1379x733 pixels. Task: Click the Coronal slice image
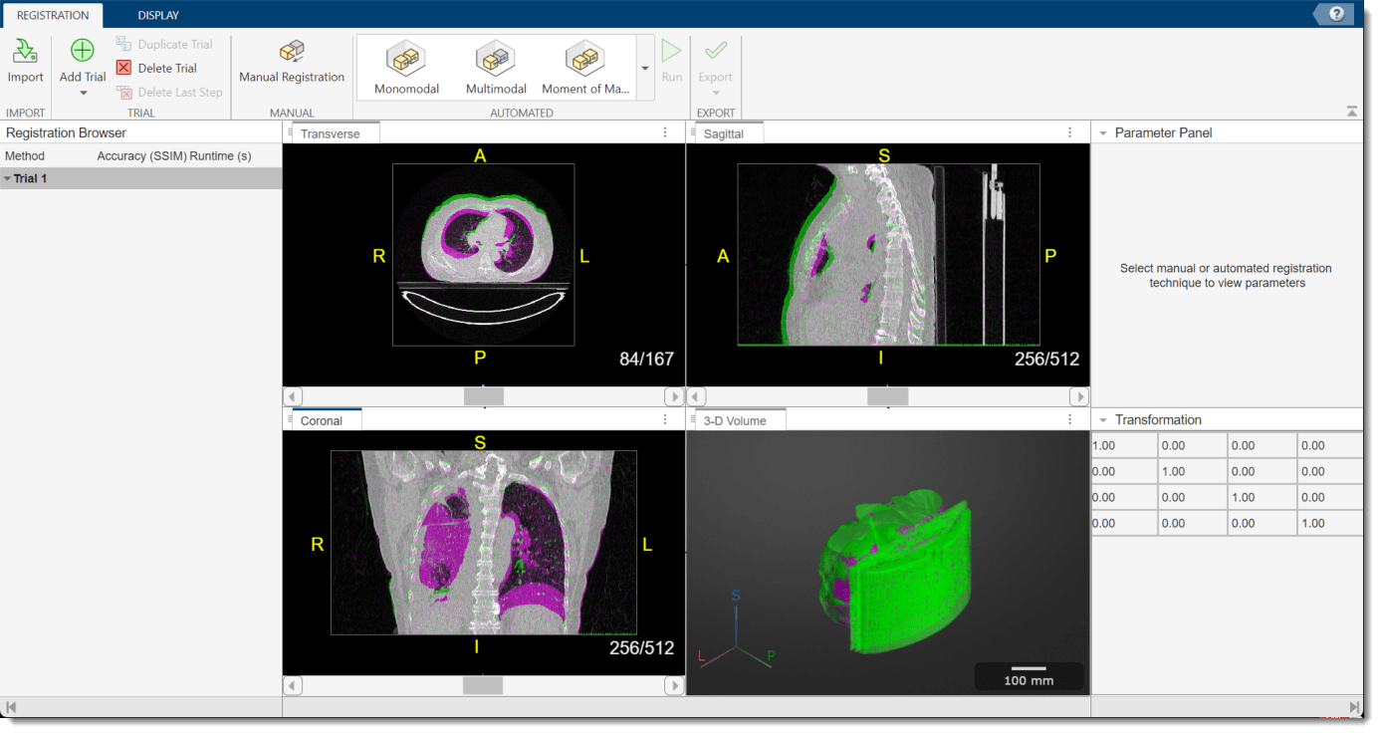[483, 543]
